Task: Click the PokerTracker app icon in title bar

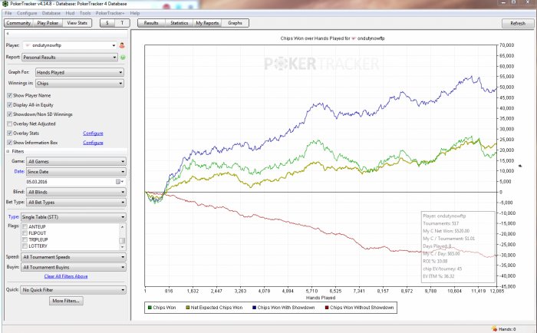Action: pos(5,3)
